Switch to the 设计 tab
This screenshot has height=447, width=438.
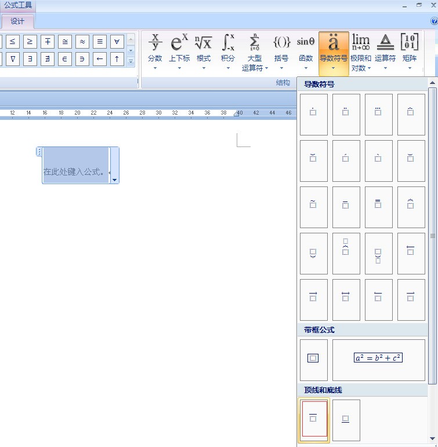[17, 21]
